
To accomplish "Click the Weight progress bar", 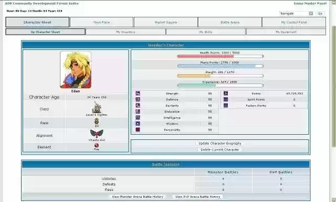I will click(220, 76).
